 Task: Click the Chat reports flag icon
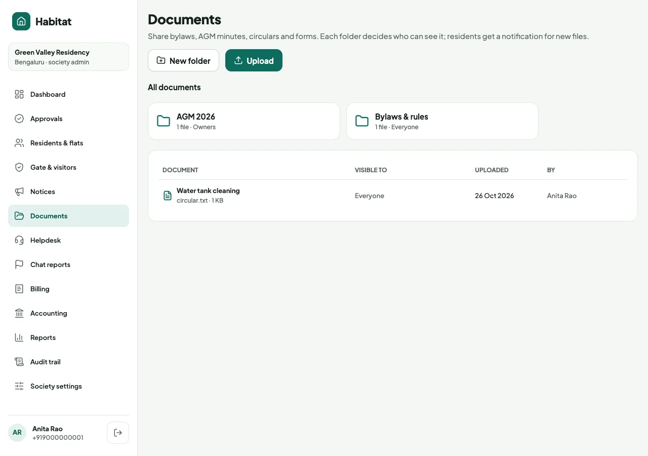[19, 264]
